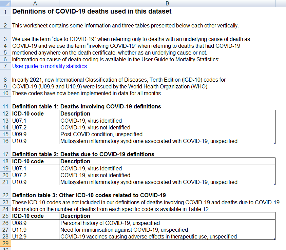Click 'Multisystem inflammatory syndrome' description in row 16
The height and width of the screenshot is (250, 286).
(x=167, y=141)
